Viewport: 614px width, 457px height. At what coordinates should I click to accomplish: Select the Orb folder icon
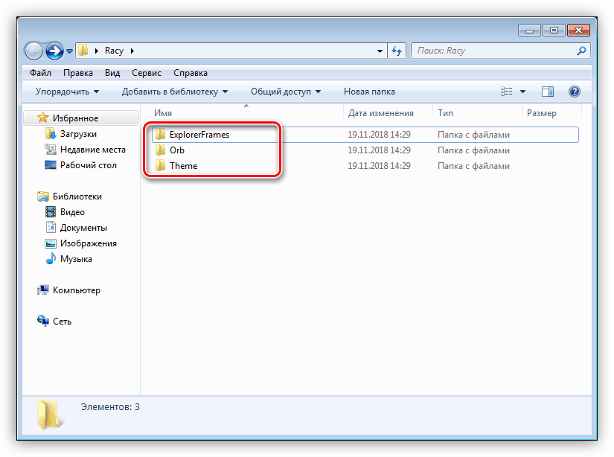(x=160, y=150)
